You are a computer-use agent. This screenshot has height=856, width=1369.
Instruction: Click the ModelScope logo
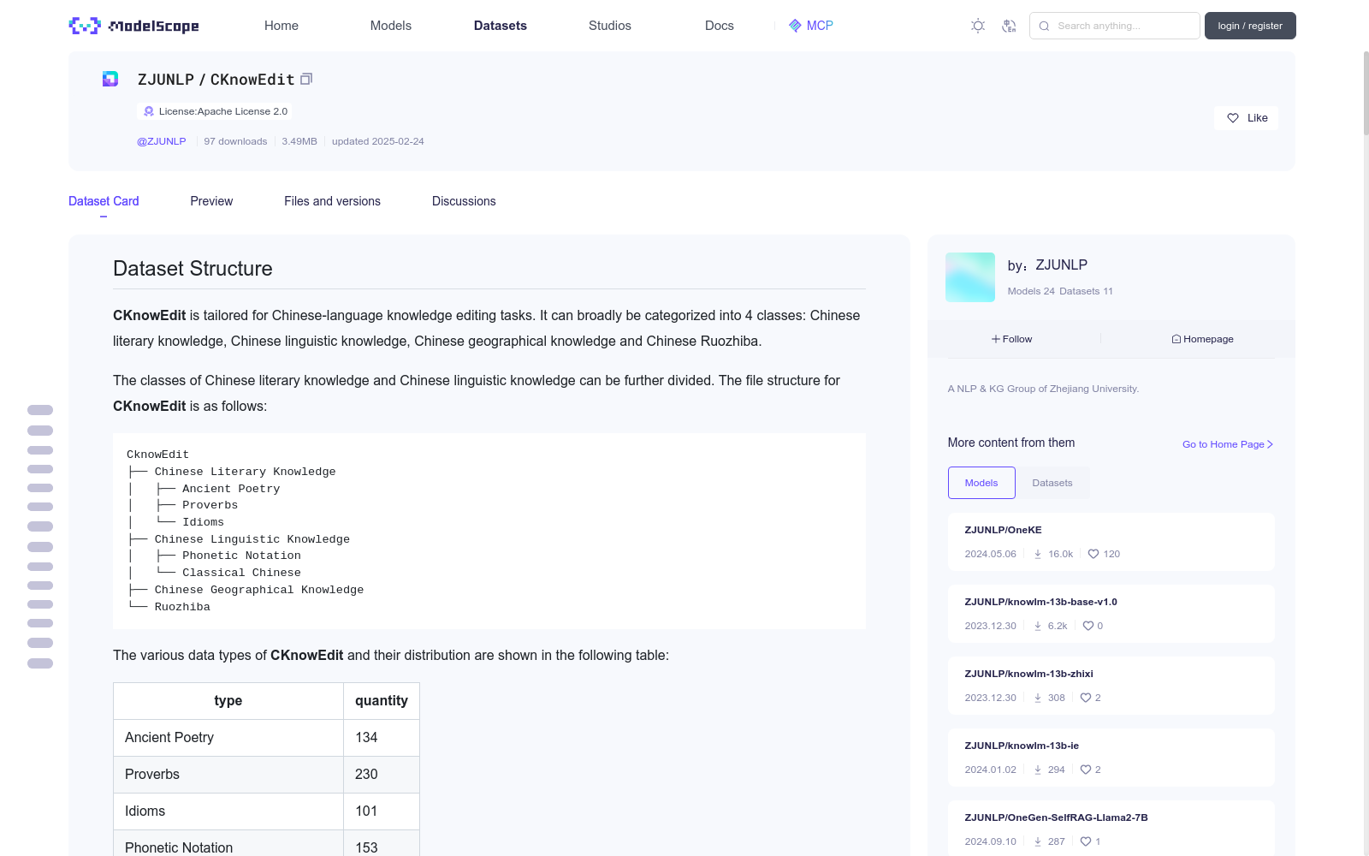[x=133, y=26]
